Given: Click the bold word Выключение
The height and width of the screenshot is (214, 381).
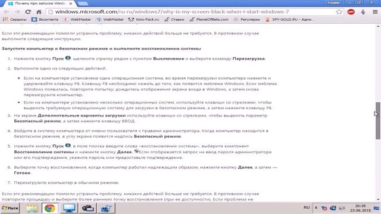Looking at the screenshot, I should tap(168, 58).
